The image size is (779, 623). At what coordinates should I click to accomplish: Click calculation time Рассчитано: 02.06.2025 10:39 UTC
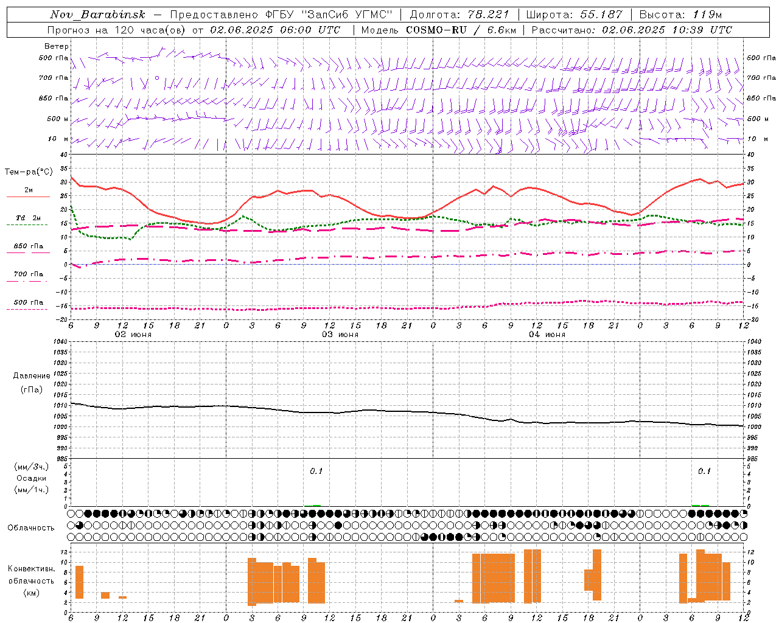click(632, 30)
